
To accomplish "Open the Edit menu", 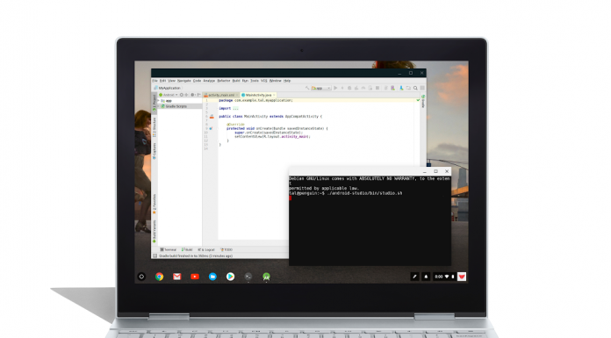I will click(162, 81).
